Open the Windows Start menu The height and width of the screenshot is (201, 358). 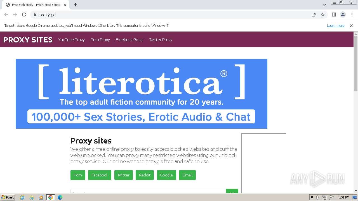tap(8, 197)
